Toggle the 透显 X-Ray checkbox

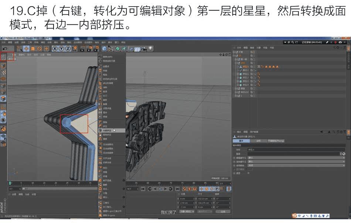pos(249,173)
